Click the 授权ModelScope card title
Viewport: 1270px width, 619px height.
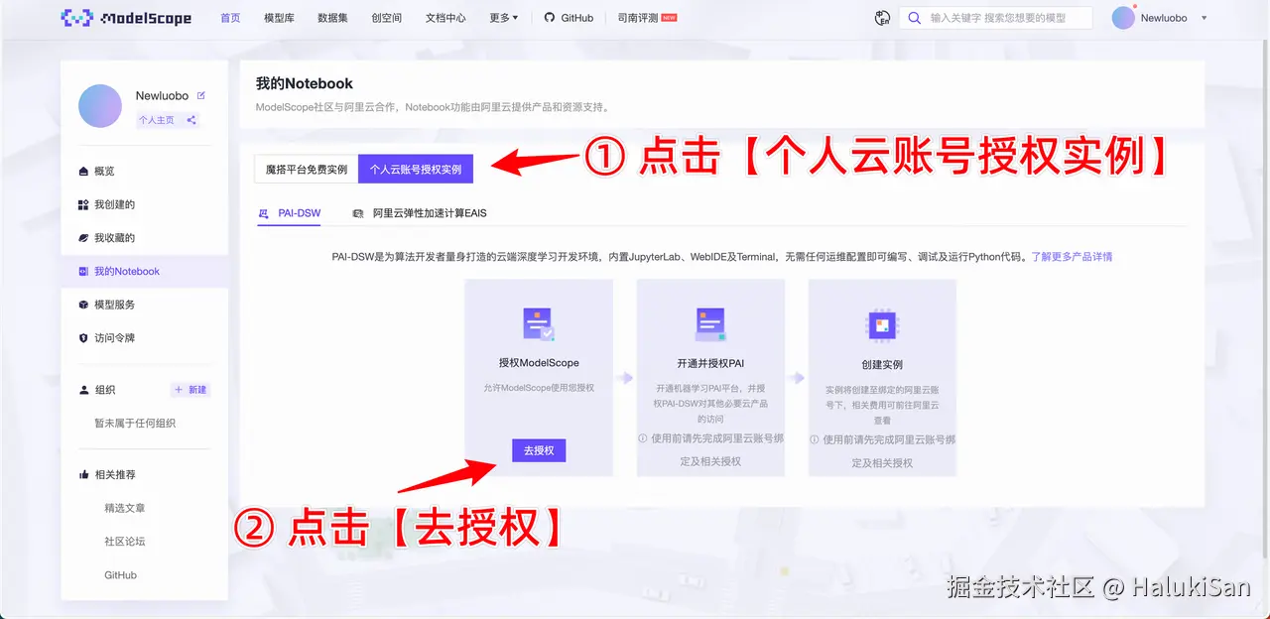point(539,363)
